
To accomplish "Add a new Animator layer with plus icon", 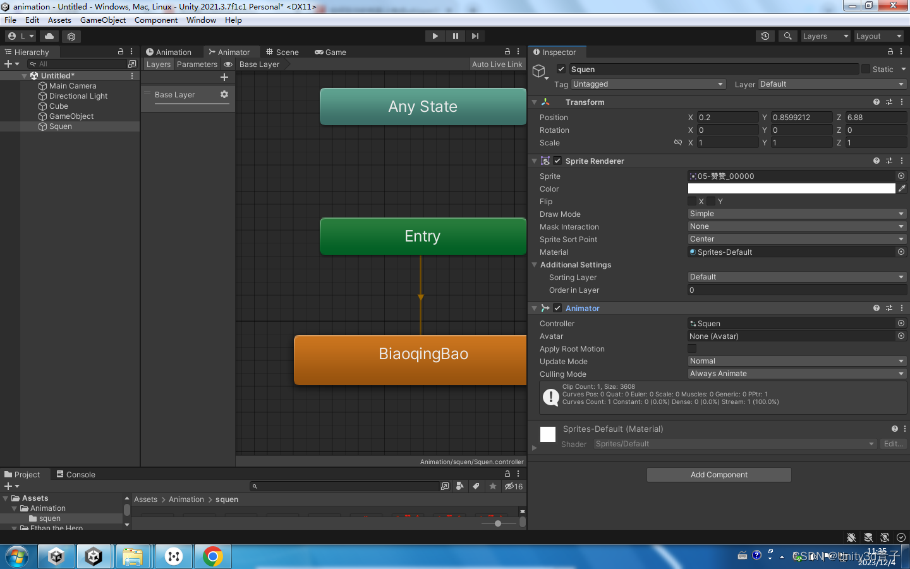I will point(224,77).
